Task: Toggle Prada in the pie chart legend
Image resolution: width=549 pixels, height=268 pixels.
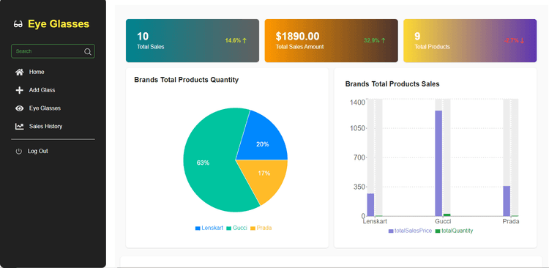Action: pos(261,228)
